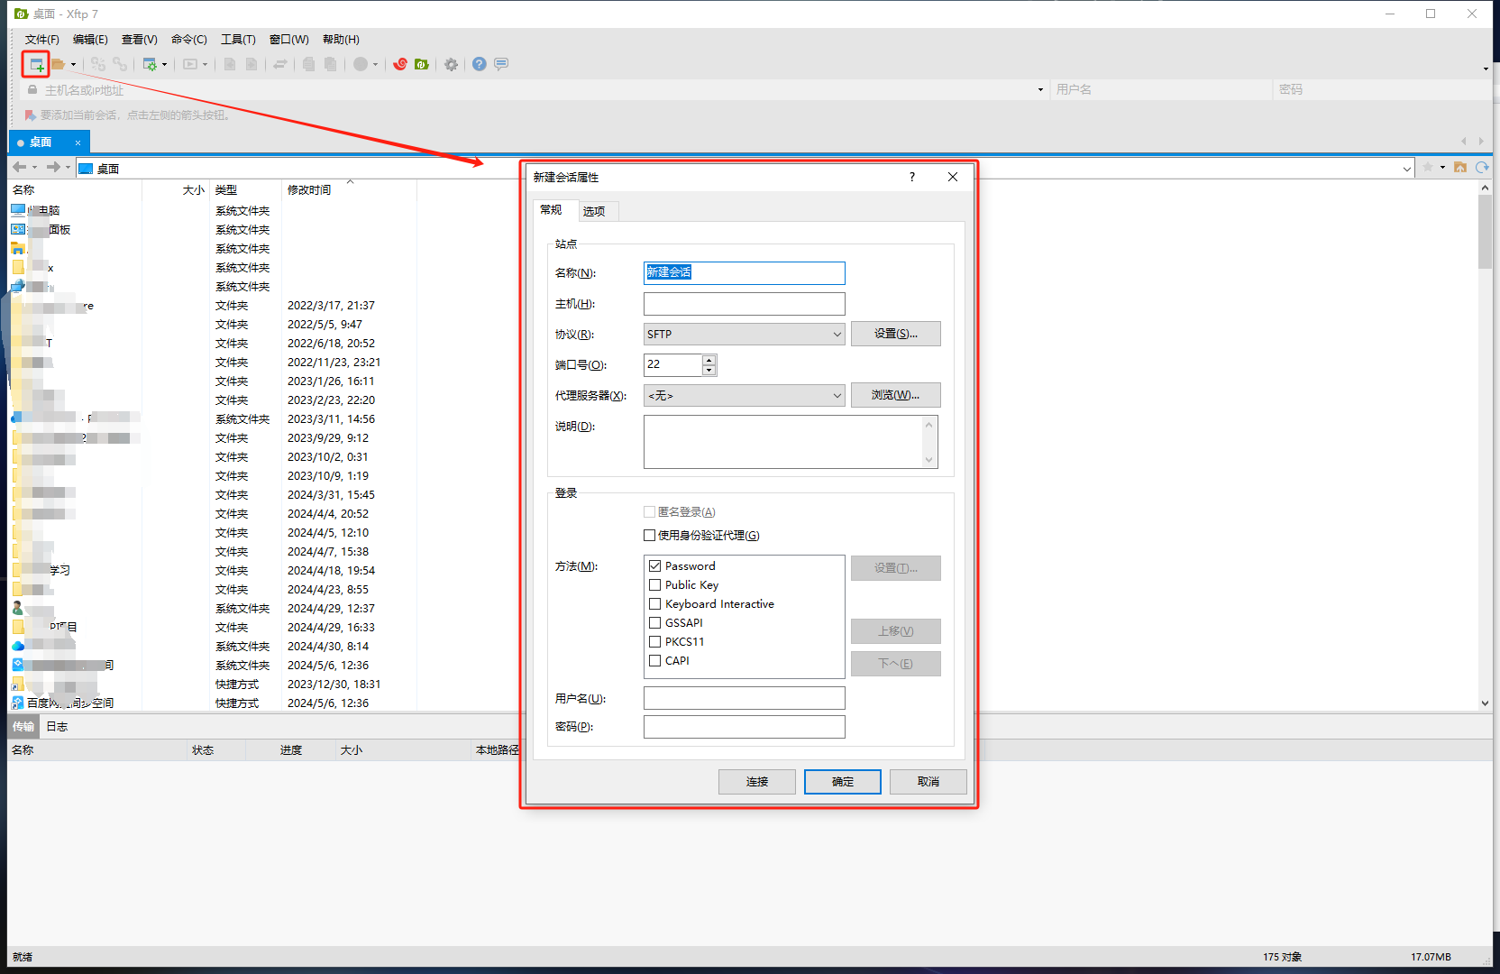Click the download file arrow-right icon
The image size is (1500, 974).
tap(252, 65)
